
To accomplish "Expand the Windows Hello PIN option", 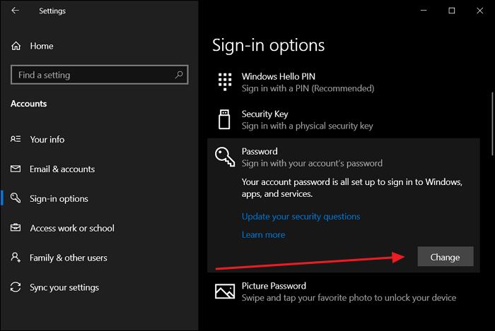I will (344, 82).
